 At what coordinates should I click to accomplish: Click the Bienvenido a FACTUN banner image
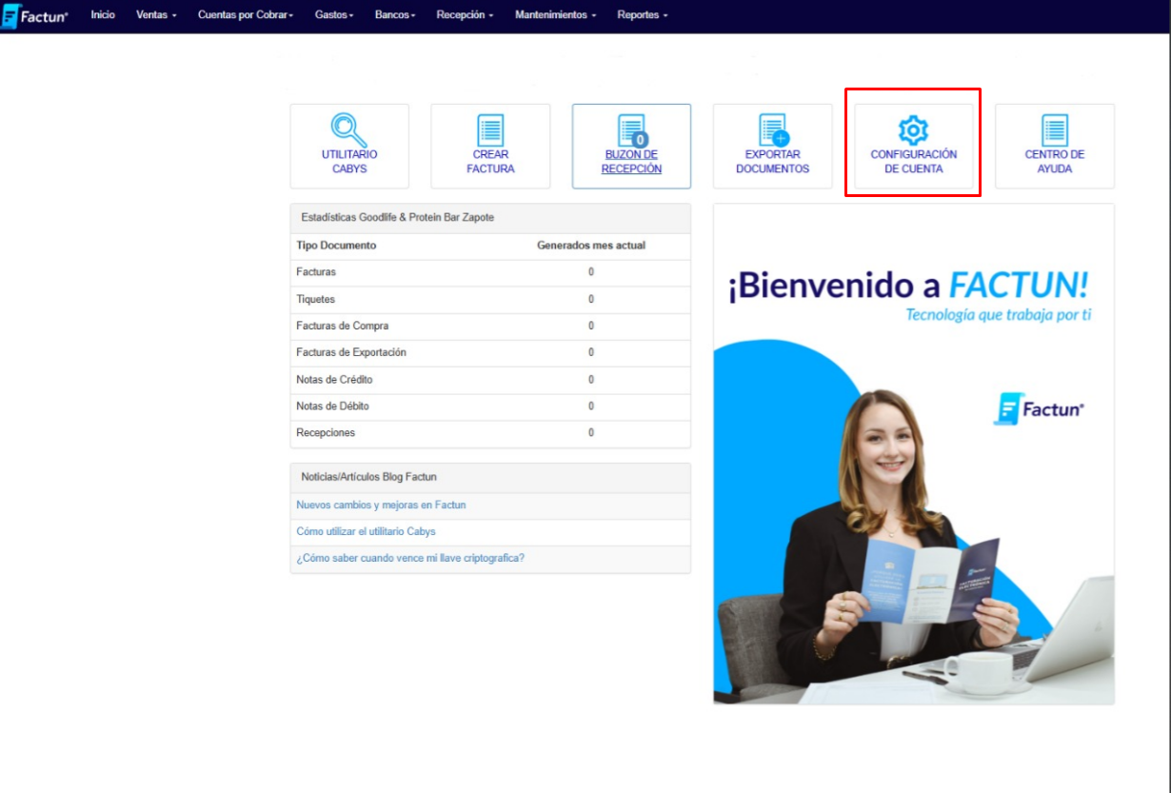point(914,454)
